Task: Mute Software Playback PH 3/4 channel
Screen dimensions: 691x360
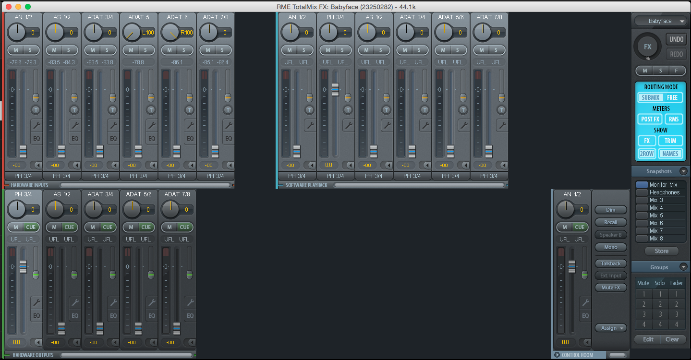Action: [328, 50]
